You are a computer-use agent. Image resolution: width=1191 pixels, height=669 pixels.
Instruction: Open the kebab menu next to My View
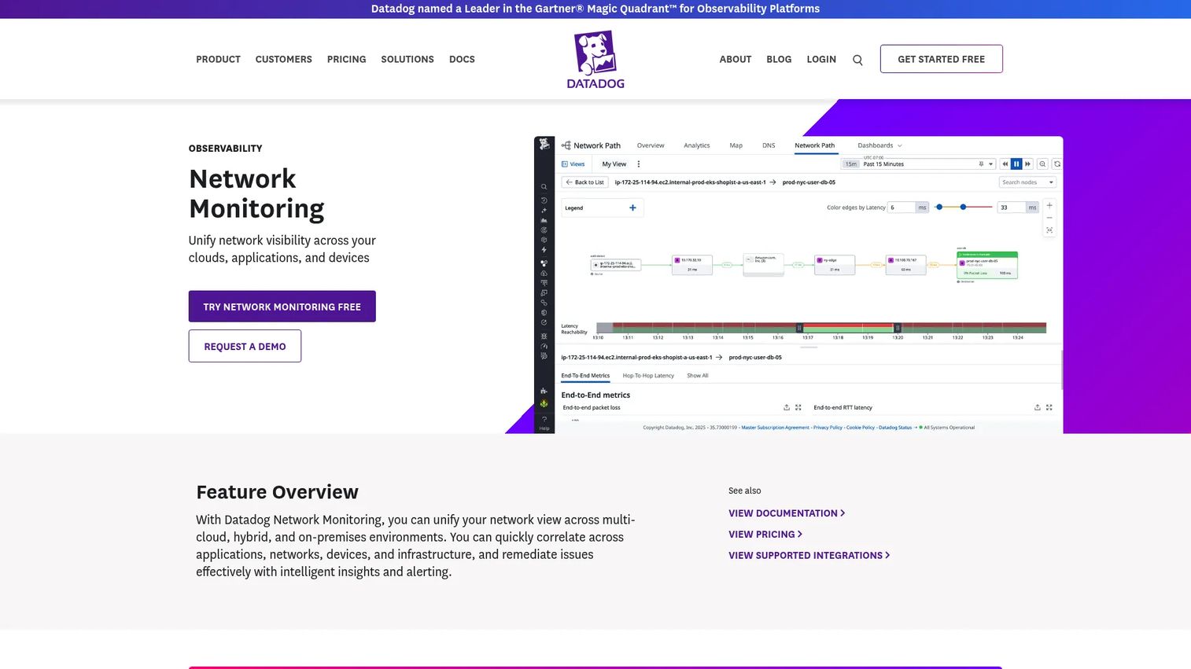tap(639, 164)
